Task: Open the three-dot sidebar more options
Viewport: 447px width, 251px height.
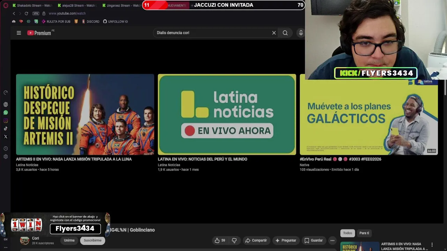Action: pos(6,247)
